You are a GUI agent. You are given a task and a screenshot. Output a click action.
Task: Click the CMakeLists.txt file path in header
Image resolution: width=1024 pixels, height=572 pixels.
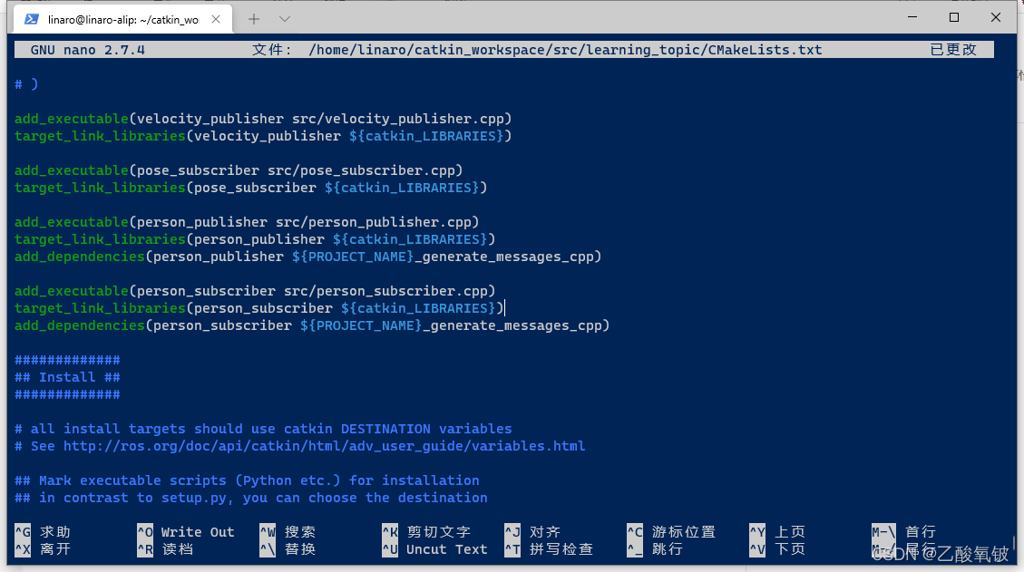(x=565, y=50)
